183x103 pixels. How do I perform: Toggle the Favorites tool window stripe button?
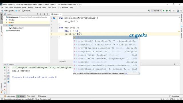point(1,88)
